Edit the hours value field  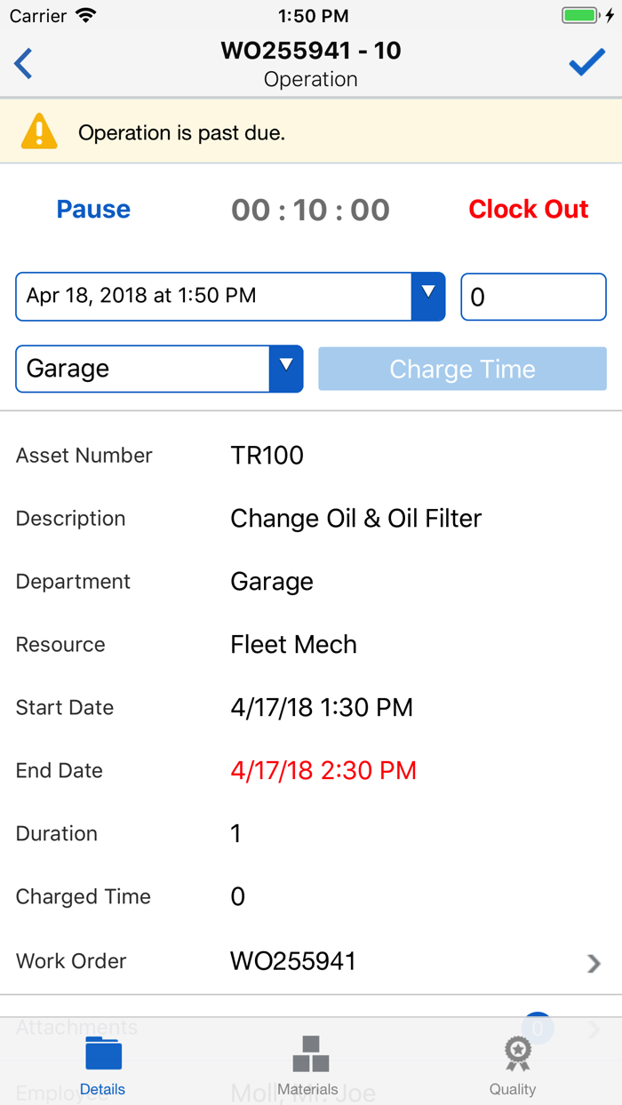coord(533,297)
